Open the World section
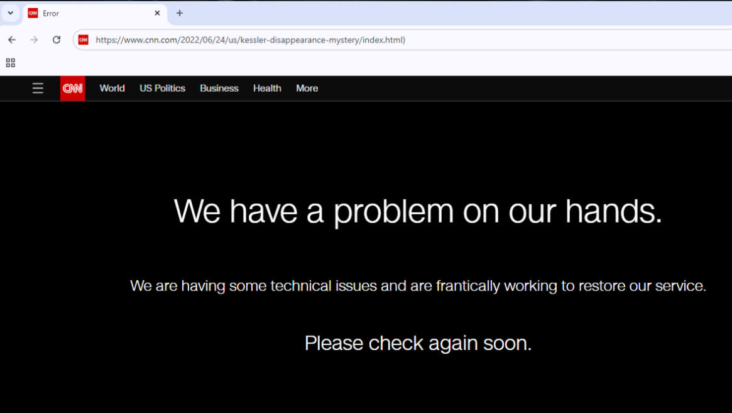 click(112, 89)
